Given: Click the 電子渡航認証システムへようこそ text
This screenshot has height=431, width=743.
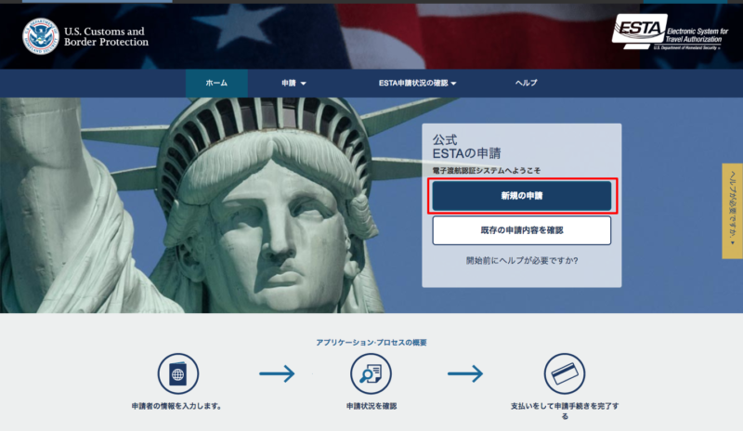Looking at the screenshot, I should pyautogui.click(x=486, y=170).
